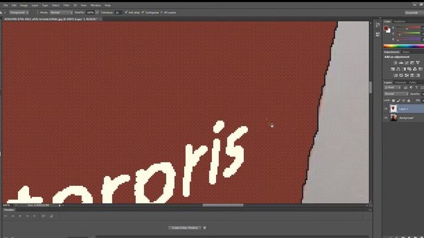
Task: Open the History panel icon in dock
Action: pyautogui.click(x=378, y=25)
